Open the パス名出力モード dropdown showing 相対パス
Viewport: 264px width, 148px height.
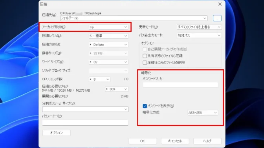pyautogui.click(x=199, y=35)
